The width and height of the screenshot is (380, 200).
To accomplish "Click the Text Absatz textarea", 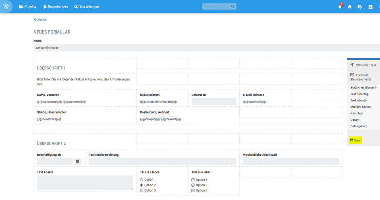I will tap(85, 183).
